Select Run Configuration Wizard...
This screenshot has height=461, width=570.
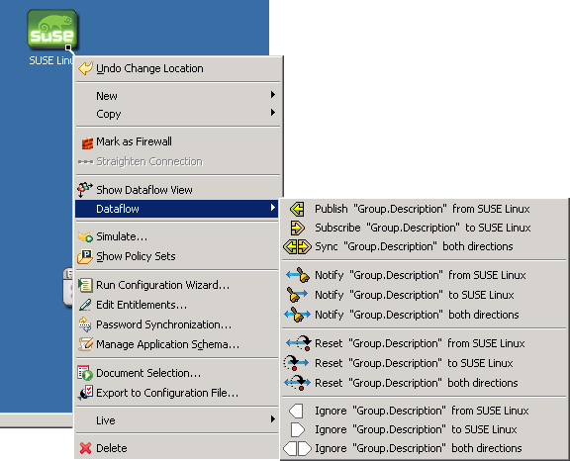click(177, 285)
